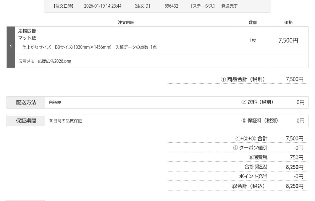Image resolution: width=315 pixels, height=201 pixels.
Task: Click the 数量 column header
Action: pos(253,23)
